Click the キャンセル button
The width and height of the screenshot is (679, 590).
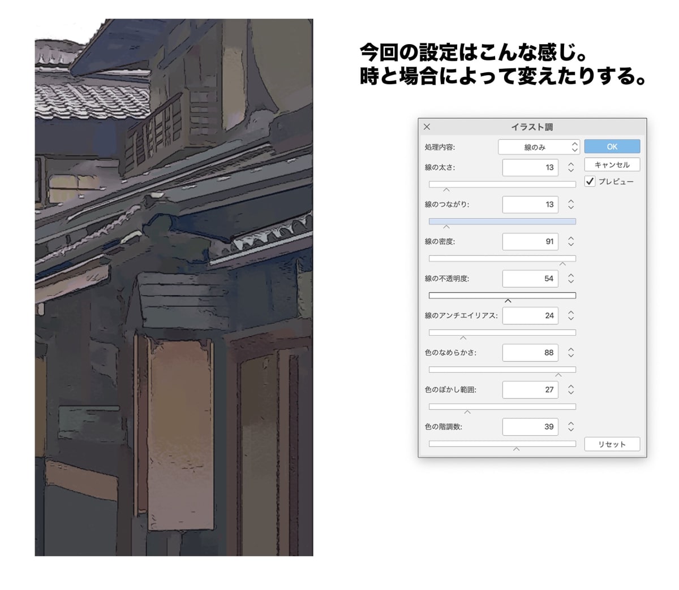(x=612, y=164)
